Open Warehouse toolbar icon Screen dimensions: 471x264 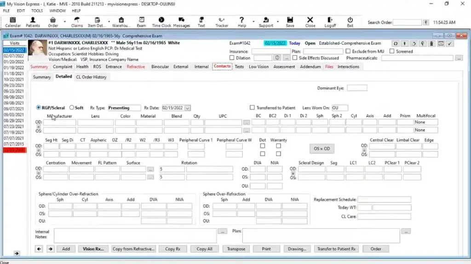click(121, 22)
